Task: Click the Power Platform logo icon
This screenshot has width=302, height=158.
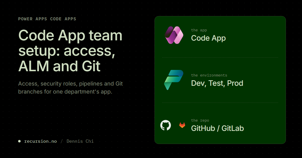Action: click(174, 80)
